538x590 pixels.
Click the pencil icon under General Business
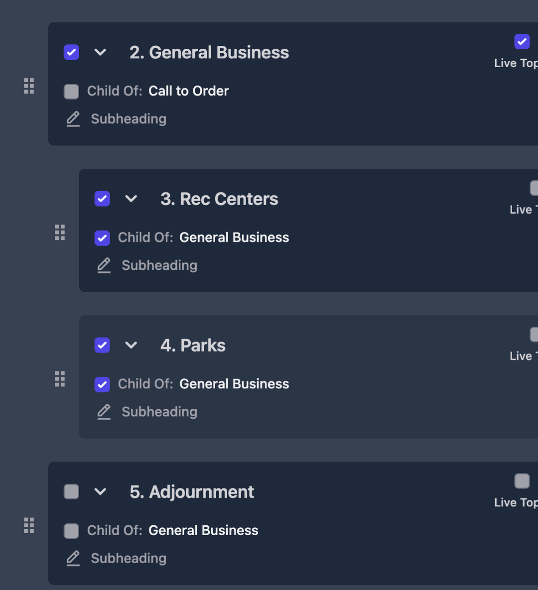click(x=73, y=119)
